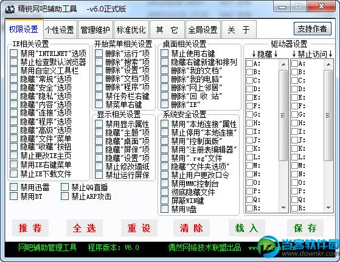
Task: Open the 管理维护 tab
Action: (95, 30)
